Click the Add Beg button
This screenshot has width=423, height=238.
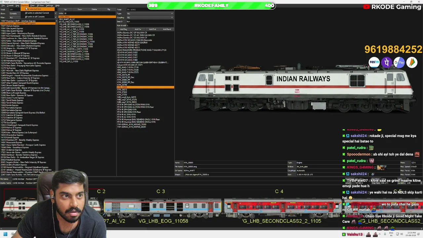click(x=124, y=29)
